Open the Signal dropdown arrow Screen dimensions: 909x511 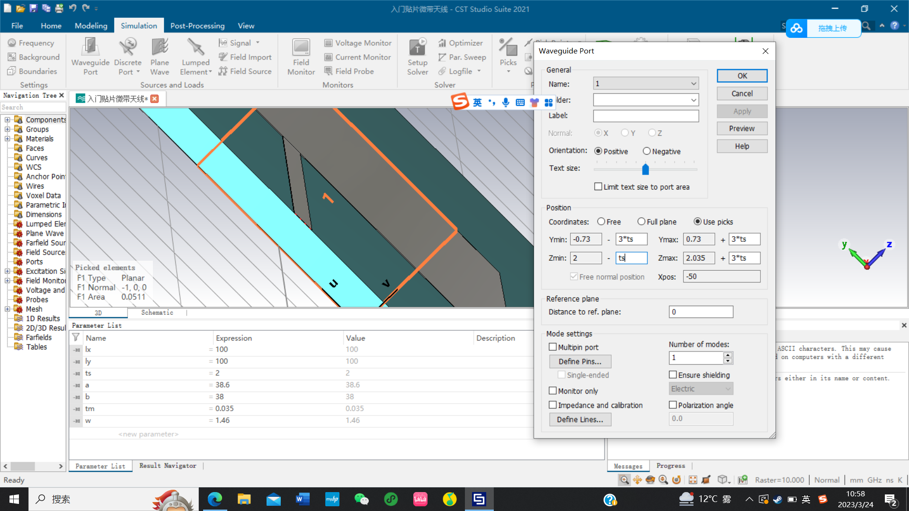coord(258,43)
